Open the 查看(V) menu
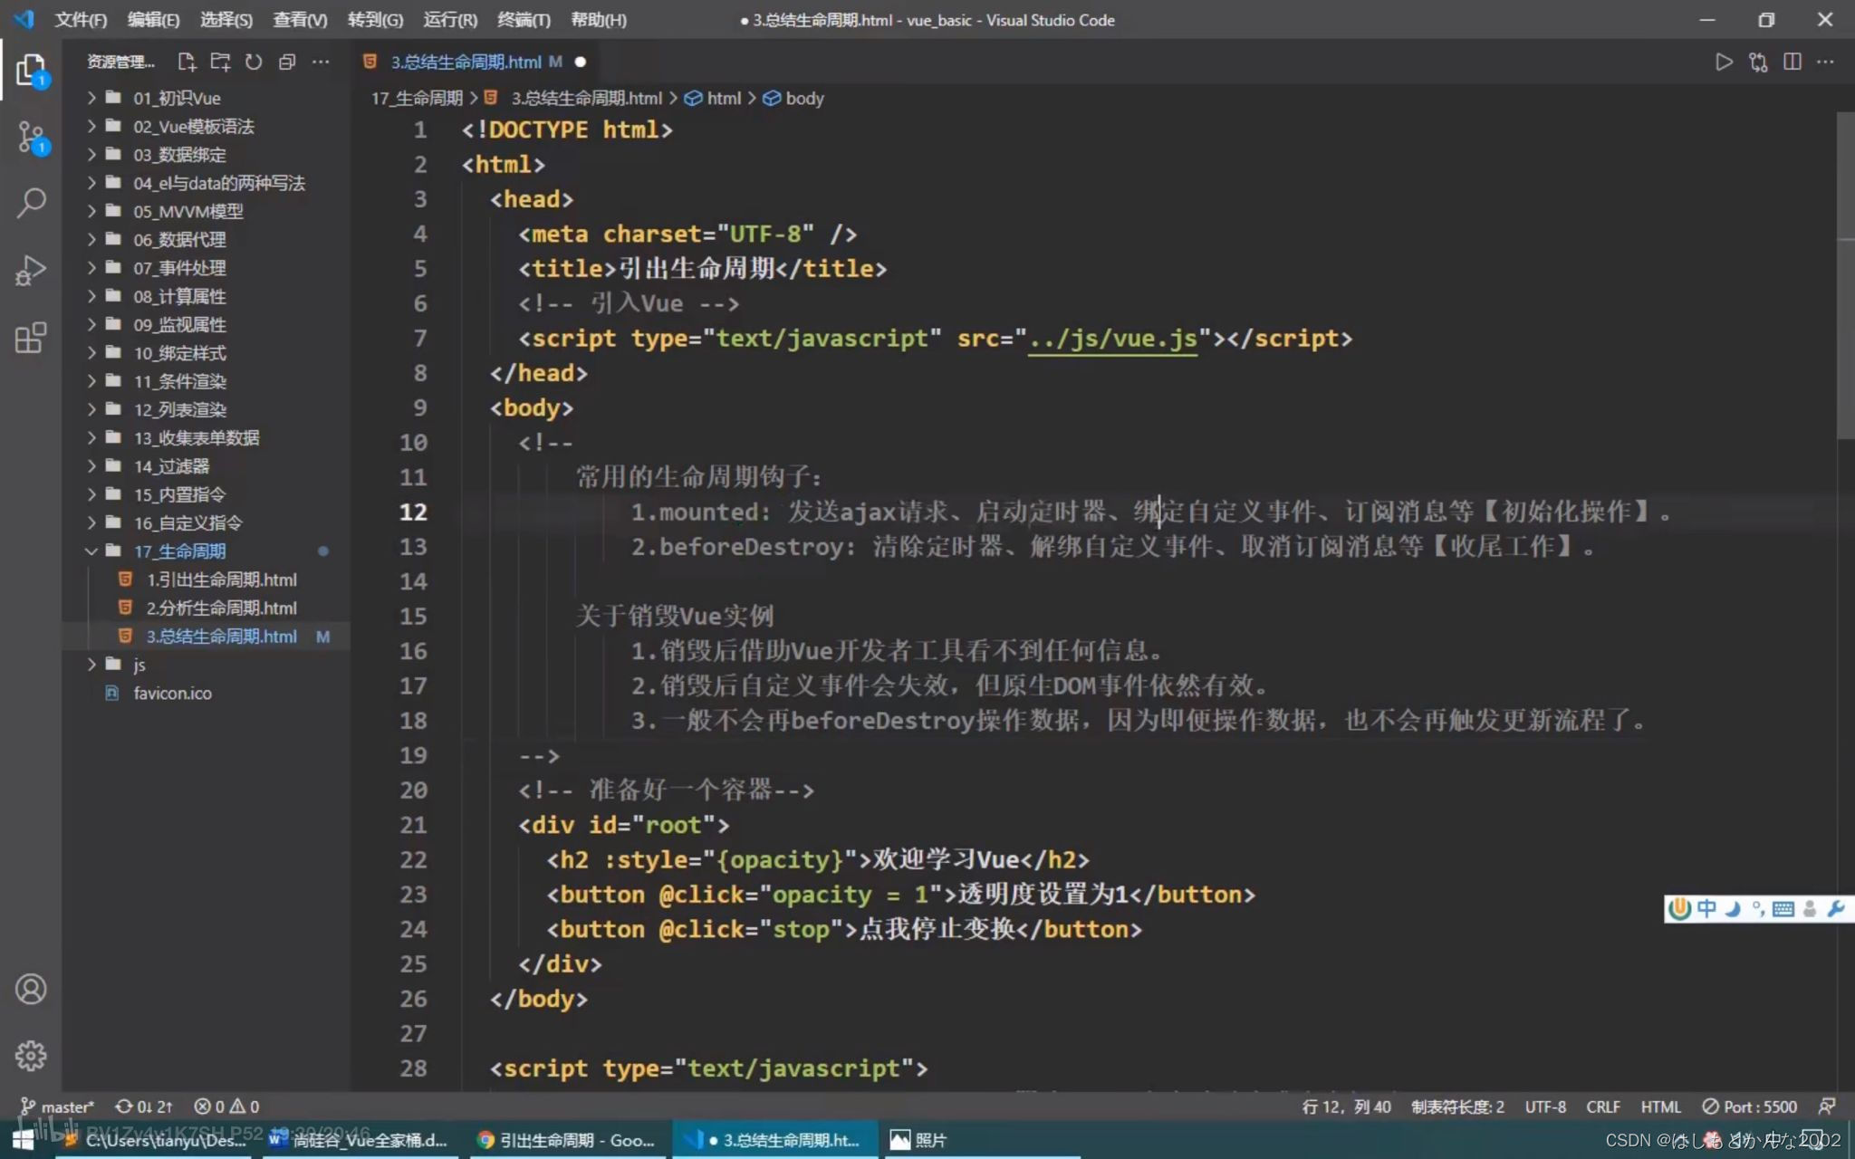The height and width of the screenshot is (1159, 1855). (x=300, y=20)
